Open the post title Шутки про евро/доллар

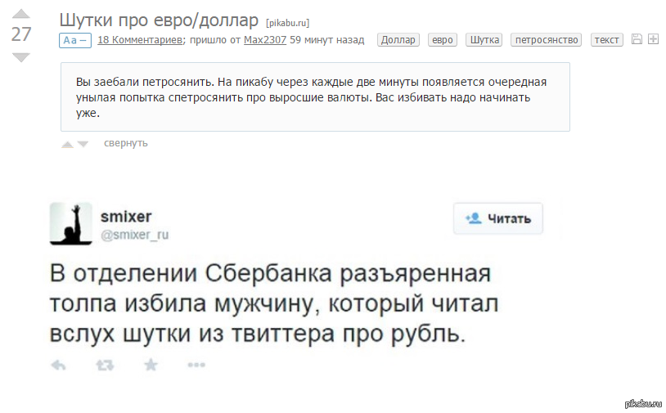(159, 19)
